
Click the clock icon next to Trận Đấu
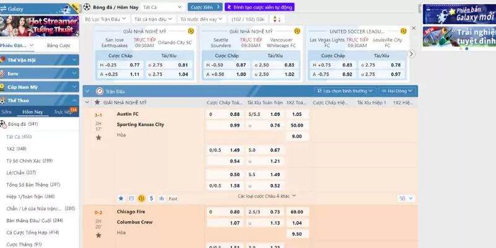[100, 91]
